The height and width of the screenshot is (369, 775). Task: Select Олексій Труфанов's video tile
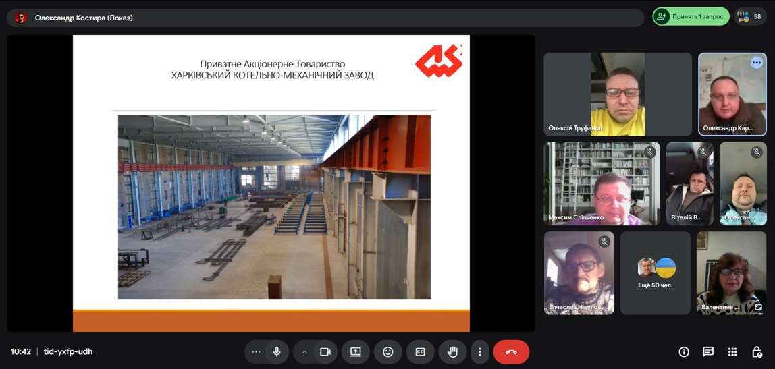tap(617, 94)
